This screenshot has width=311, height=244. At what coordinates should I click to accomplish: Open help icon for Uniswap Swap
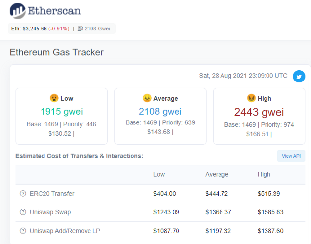(x=23, y=212)
